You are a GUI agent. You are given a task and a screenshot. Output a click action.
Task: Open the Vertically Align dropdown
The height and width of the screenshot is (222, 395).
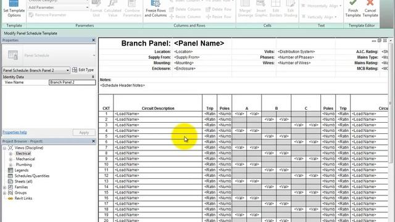pos(336,17)
